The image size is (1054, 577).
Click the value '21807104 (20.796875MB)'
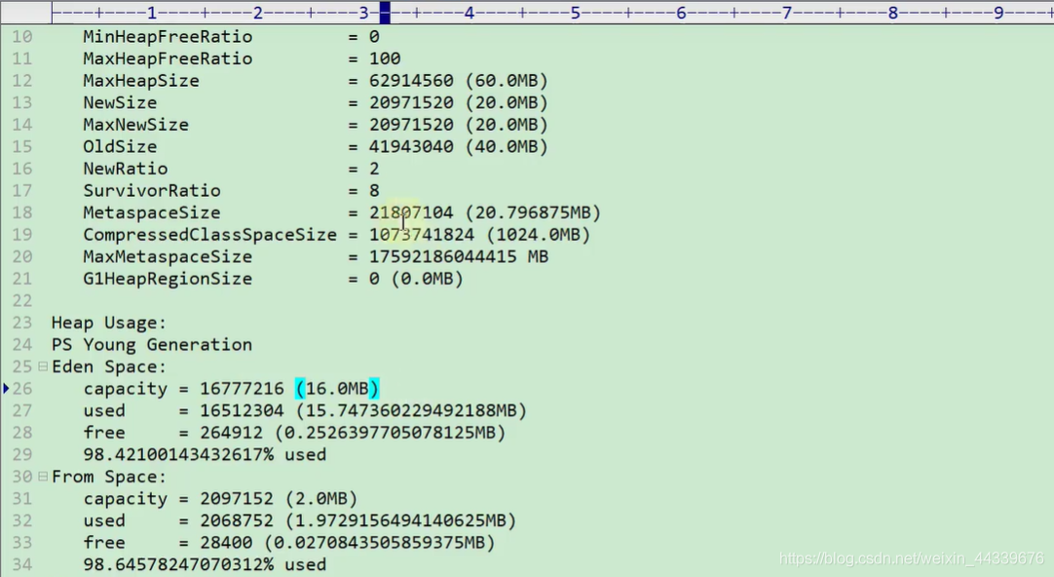coord(485,212)
